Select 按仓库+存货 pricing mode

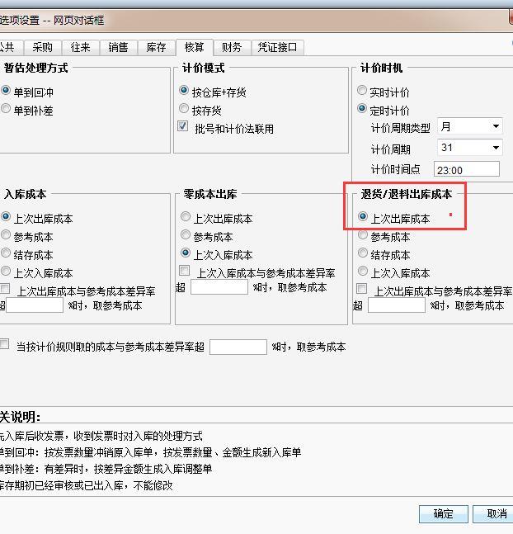pos(184,90)
